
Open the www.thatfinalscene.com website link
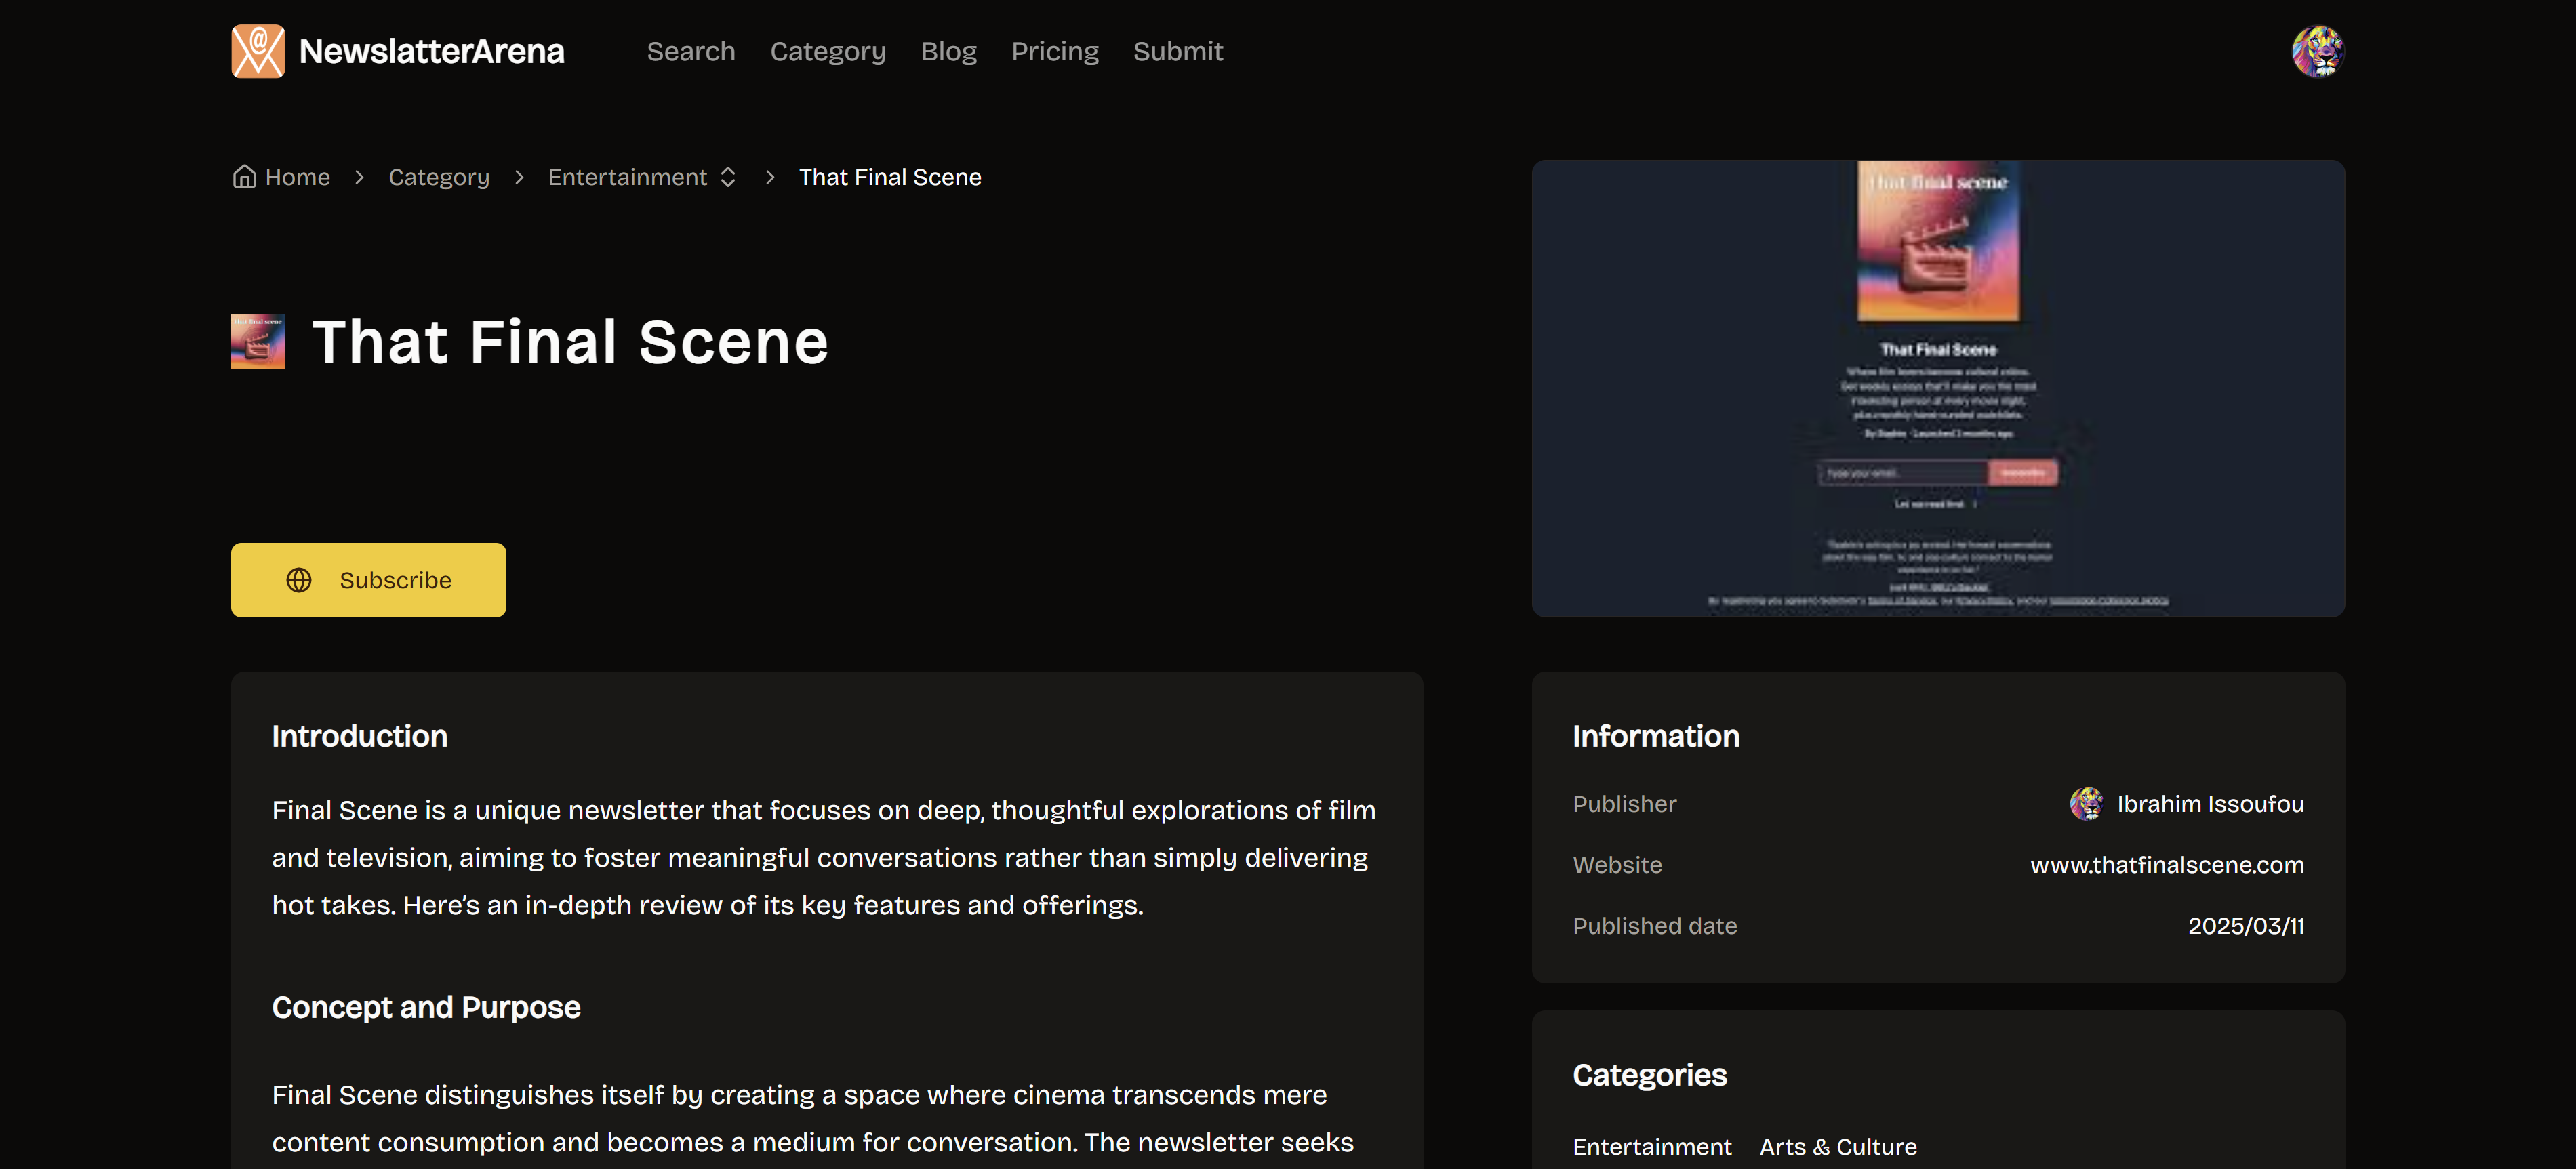tap(2166, 865)
